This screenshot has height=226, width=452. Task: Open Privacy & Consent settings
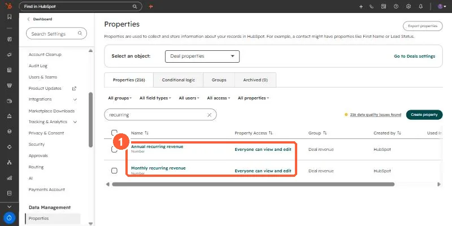coord(46,133)
